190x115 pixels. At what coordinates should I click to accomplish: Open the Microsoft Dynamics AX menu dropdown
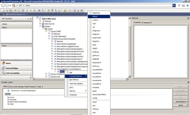(27, 14)
